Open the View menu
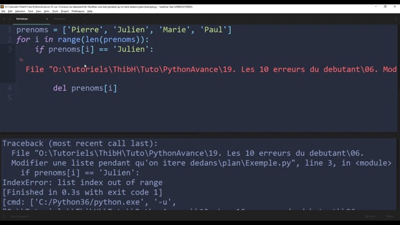 [x=38, y=11]
